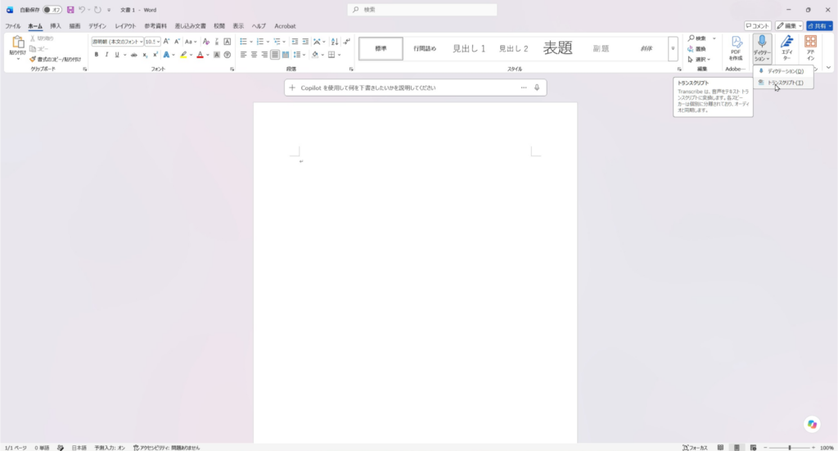Increase font size with the grow font icon
The image size is (838, 451).
click(166, 42)
